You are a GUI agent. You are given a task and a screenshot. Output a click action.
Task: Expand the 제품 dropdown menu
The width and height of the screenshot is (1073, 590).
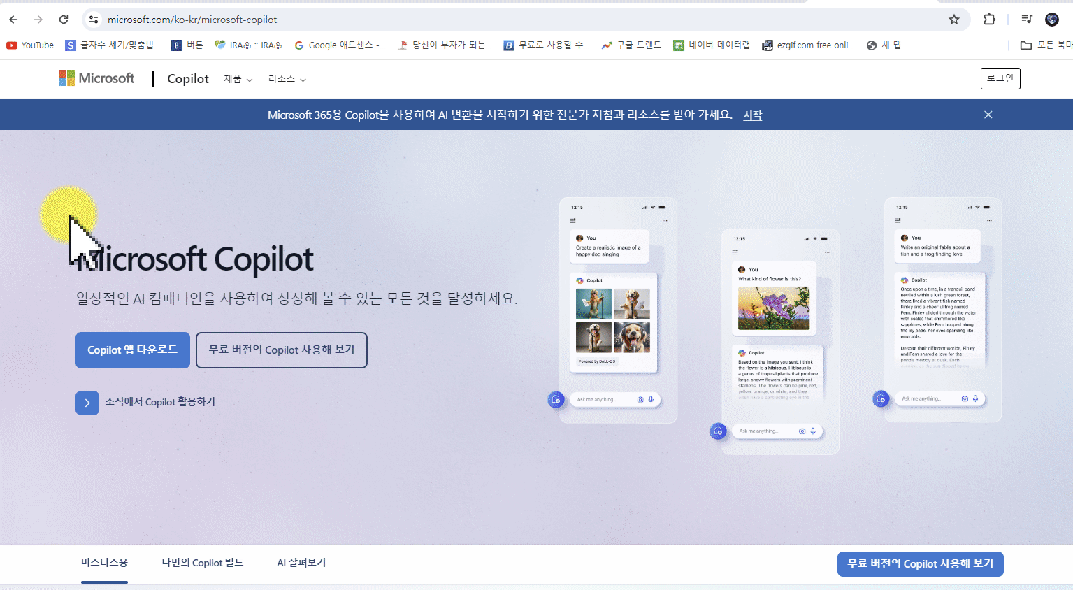pos(238,79)
